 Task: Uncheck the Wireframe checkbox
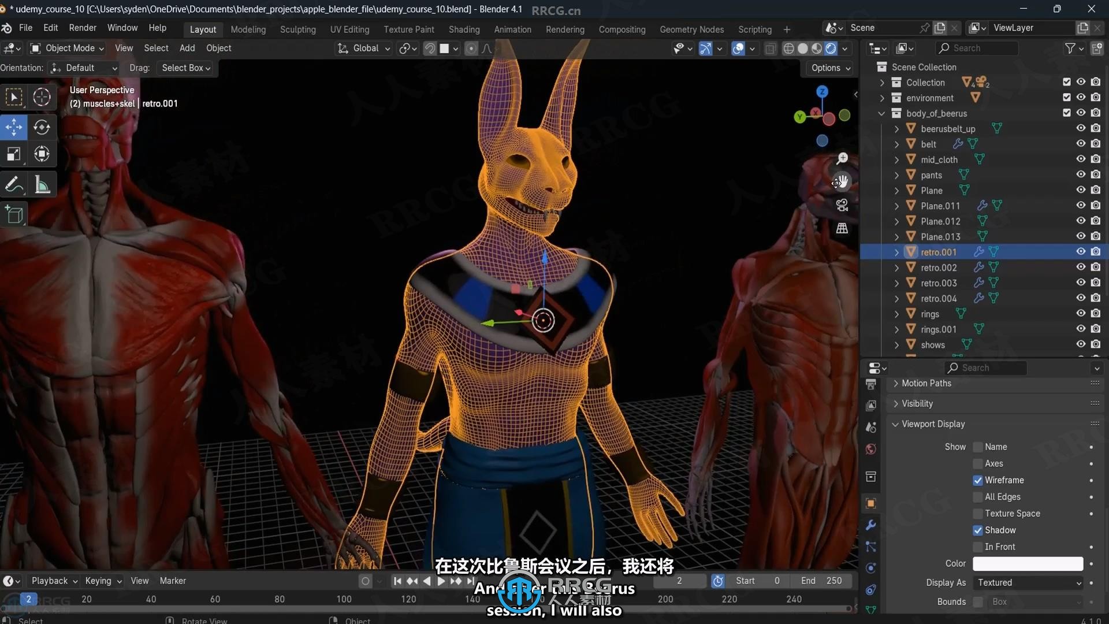click(978, 480)
